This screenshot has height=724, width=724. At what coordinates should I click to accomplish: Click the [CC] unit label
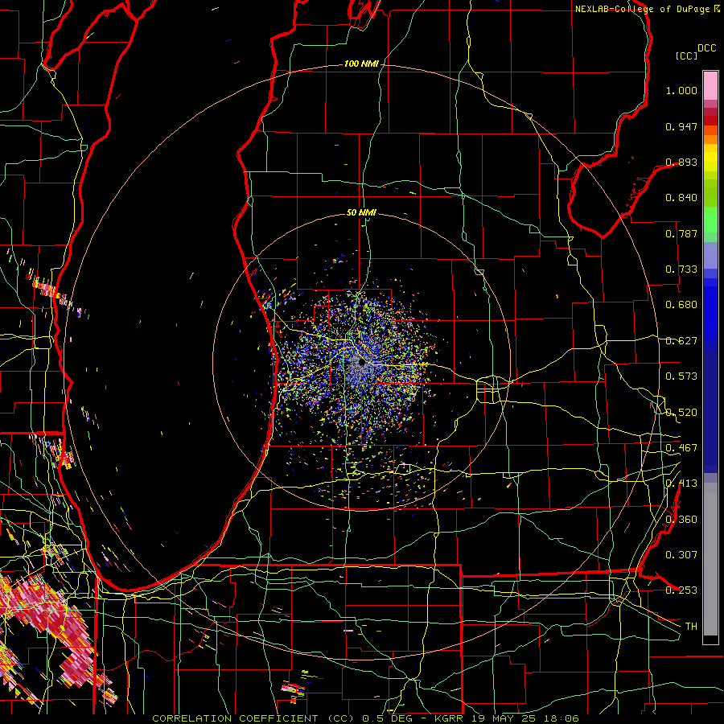(x=687, y=56)
